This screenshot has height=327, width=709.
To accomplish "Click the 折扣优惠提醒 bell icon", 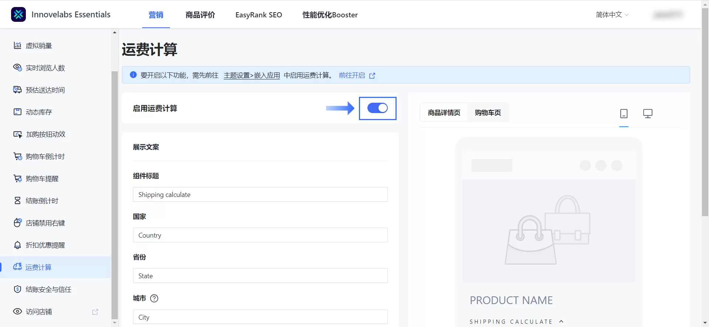I will click(x=17, y=245).
